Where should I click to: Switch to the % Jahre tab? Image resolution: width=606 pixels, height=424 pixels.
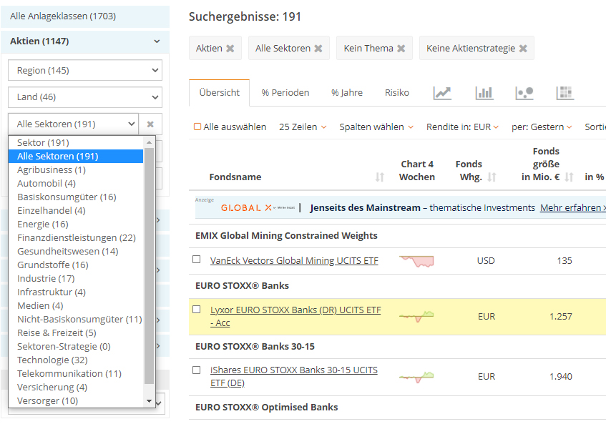coord(347,93)
